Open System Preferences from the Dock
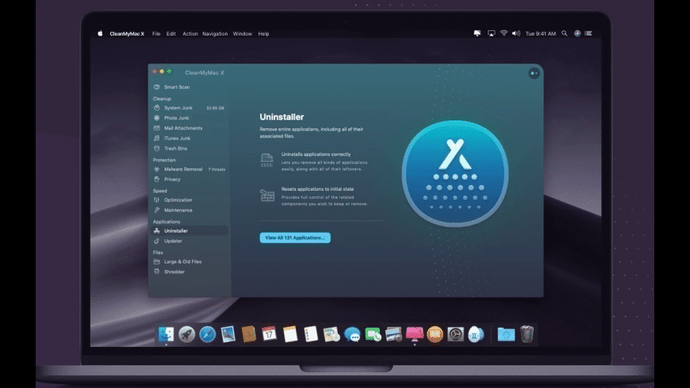The width and height of the screenshot is (690, 388). coord(455,334)
